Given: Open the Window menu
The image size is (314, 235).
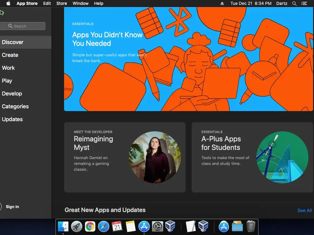Looking at the screenshot, I should pyautogui.click(x=81, y=3).
